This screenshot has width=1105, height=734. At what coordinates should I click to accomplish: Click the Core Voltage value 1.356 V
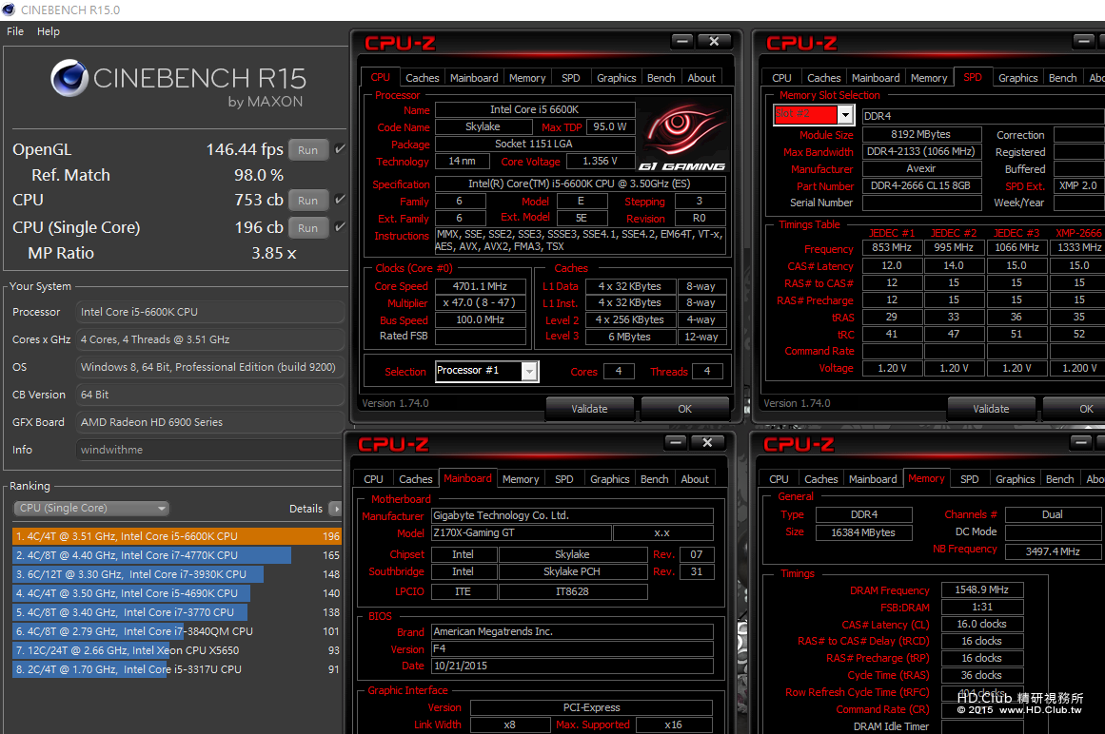point(600,161)
